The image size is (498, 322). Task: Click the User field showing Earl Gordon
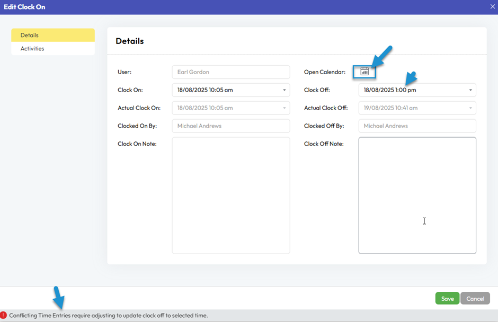click(230, 72)
